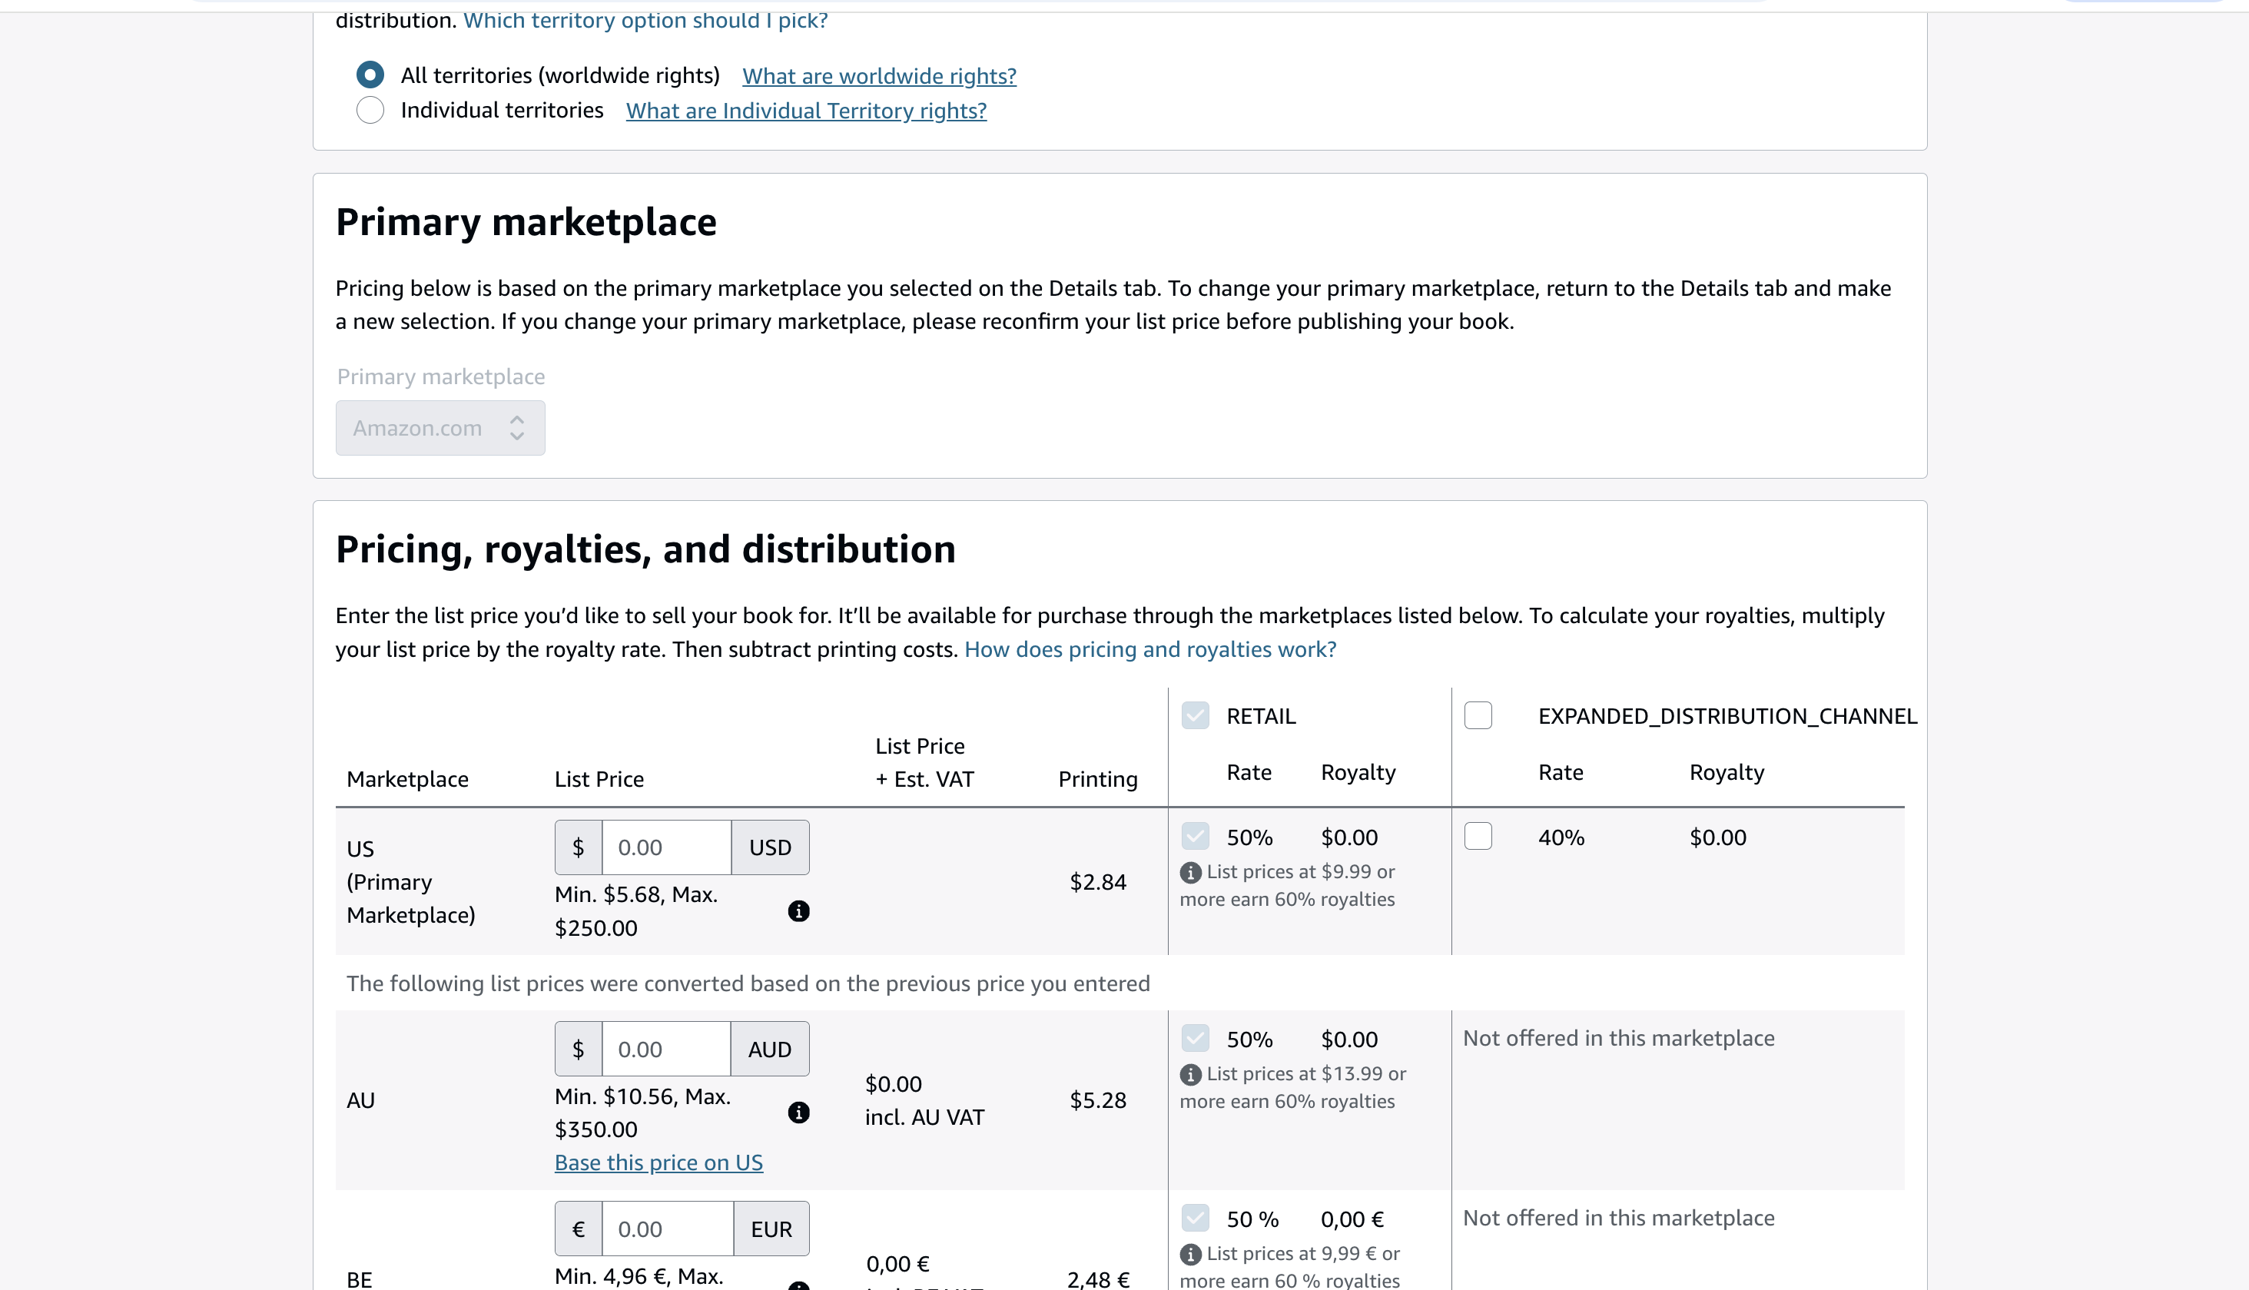The image size is (2249, 1290).
Task: Click 'Min. $10.56, Max. $350.00' text
Action: (x=642, y=1112)
